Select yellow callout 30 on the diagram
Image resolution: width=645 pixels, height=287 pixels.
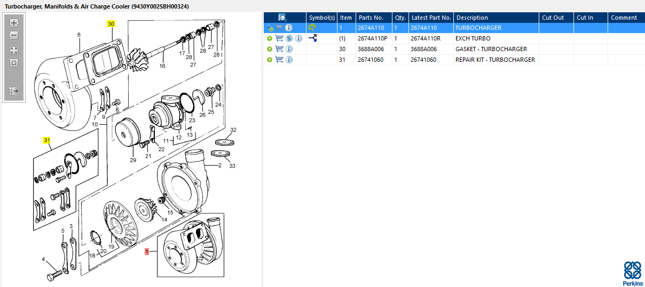(x=111, y=24)
